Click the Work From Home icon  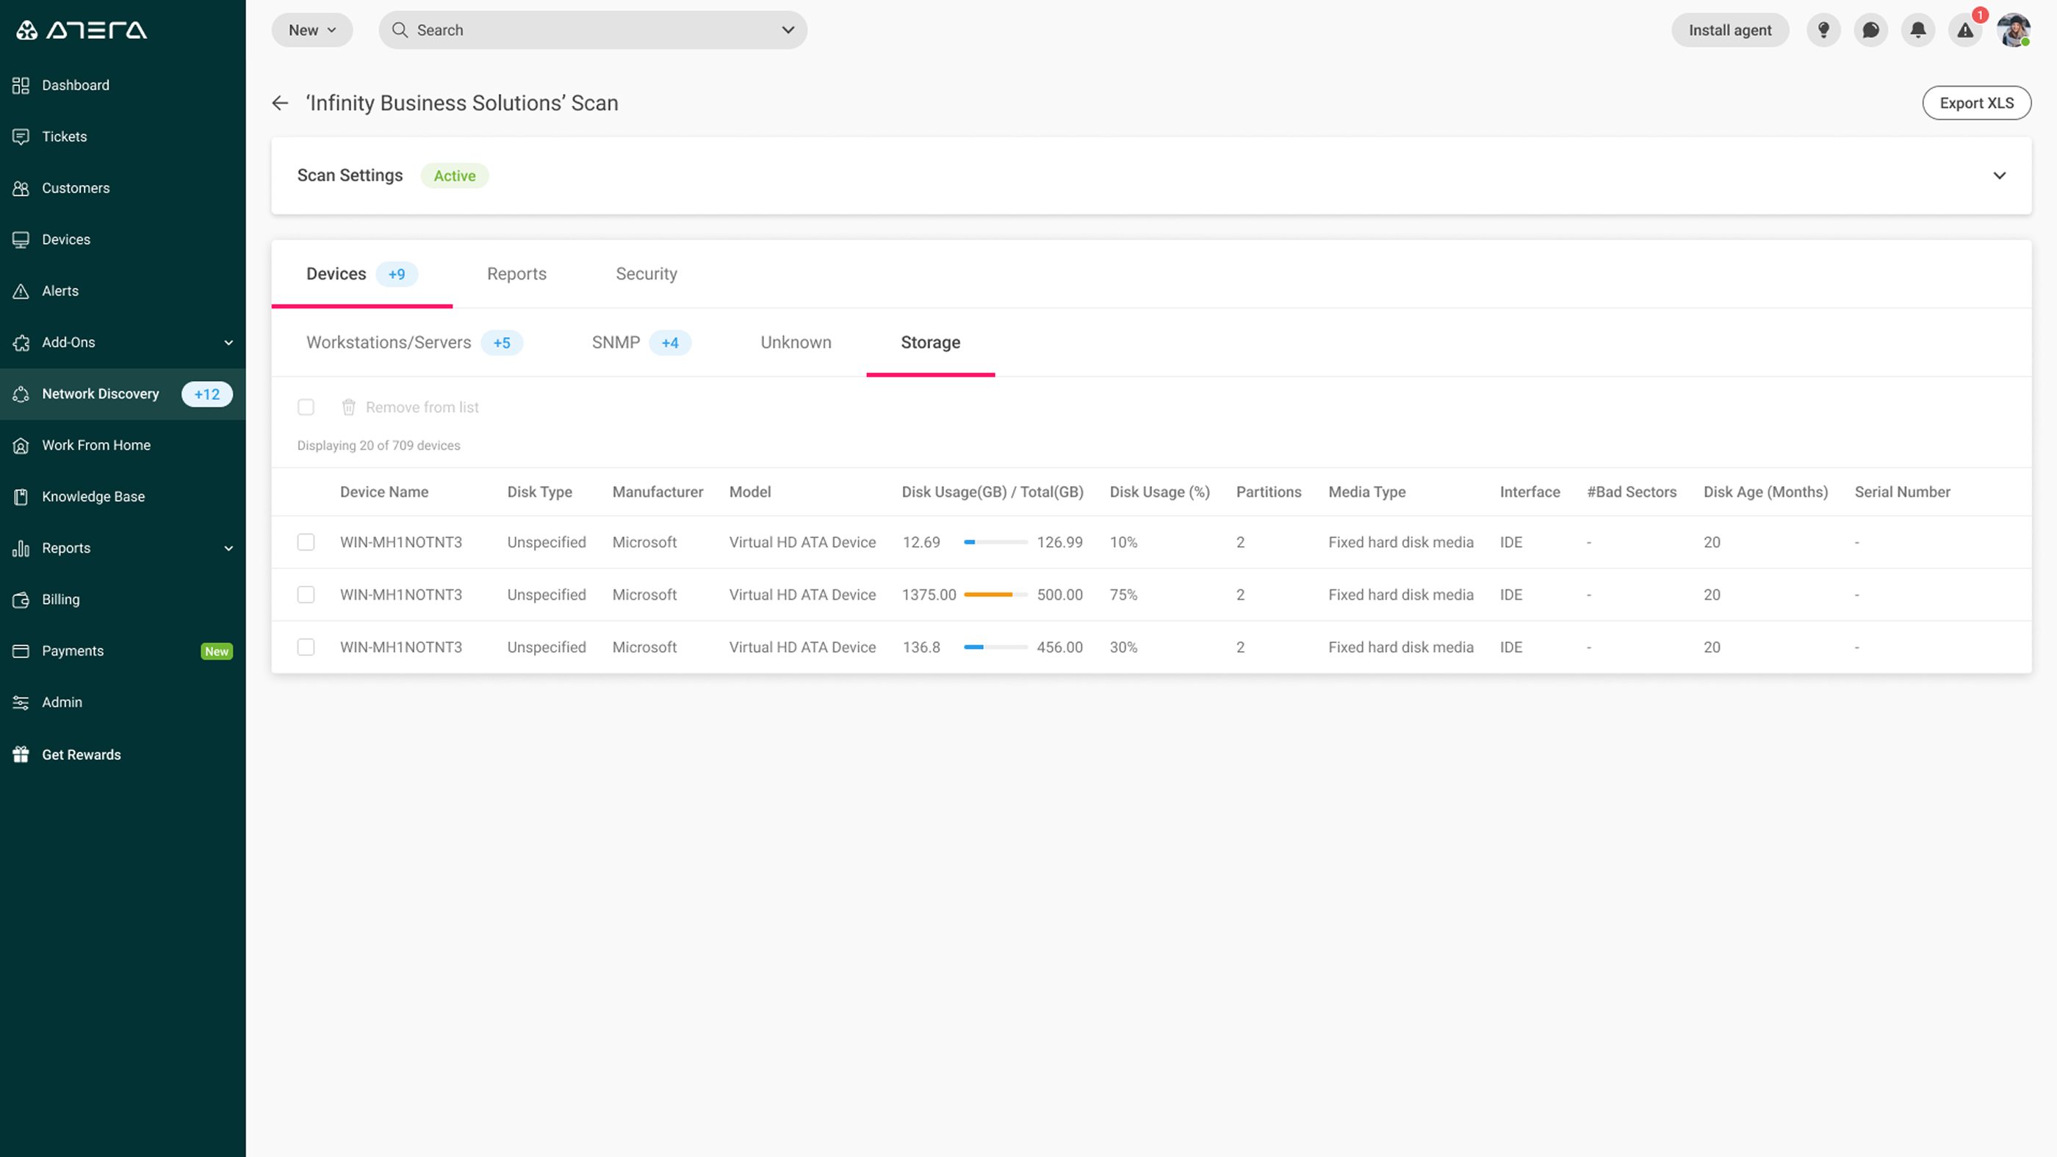(x=21, y=445)
